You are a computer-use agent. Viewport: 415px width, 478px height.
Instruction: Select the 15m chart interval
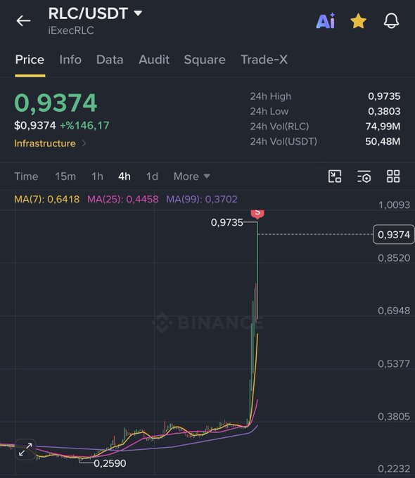pyautogui.click(x=65, y=176)
